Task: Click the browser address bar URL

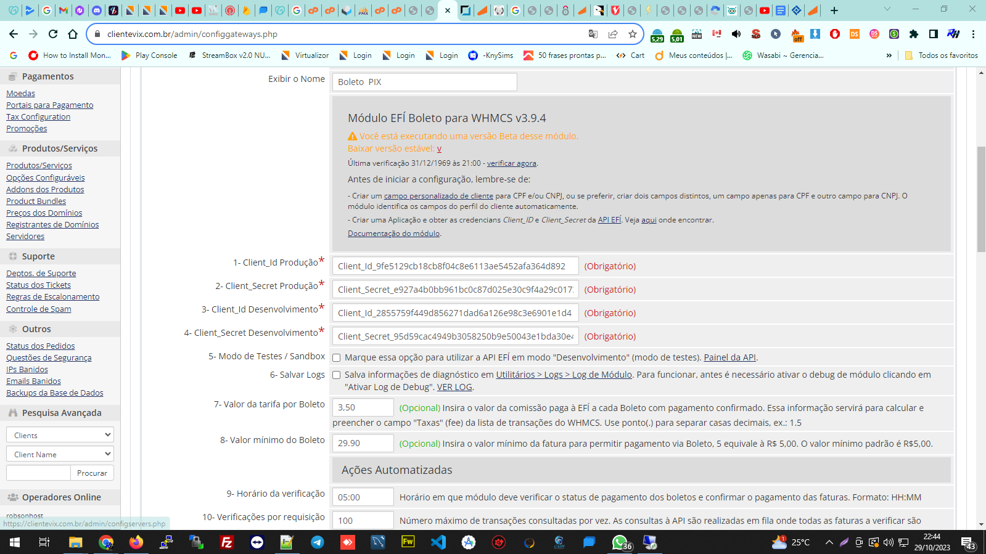Action: [x=192, y=34]
